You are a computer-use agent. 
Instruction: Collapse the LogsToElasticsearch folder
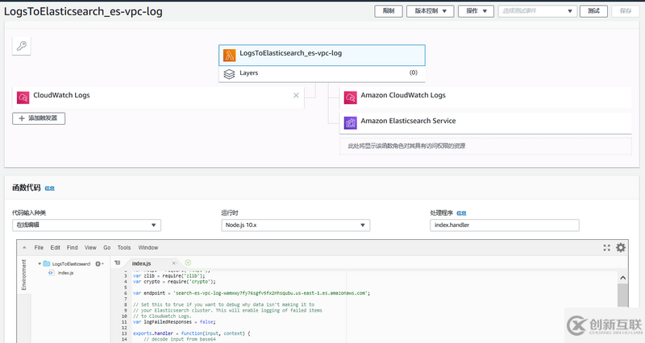[40, 264]
